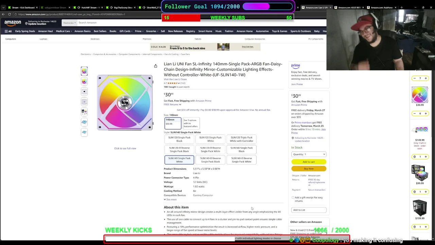The height and width of the screenshot is (245, 435).
Task: Go to Laptops subcategory
Action: coord(43,39)
